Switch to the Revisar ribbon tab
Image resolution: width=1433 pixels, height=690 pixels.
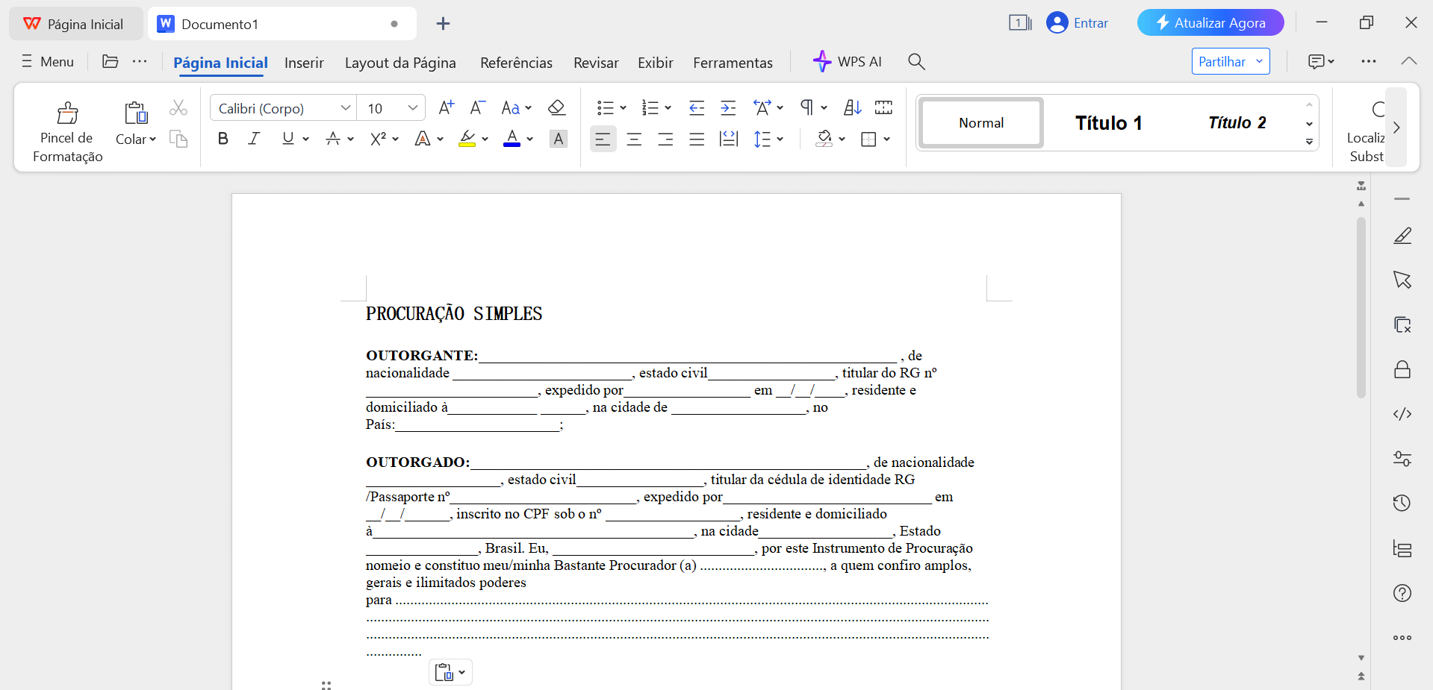[595, 63]
